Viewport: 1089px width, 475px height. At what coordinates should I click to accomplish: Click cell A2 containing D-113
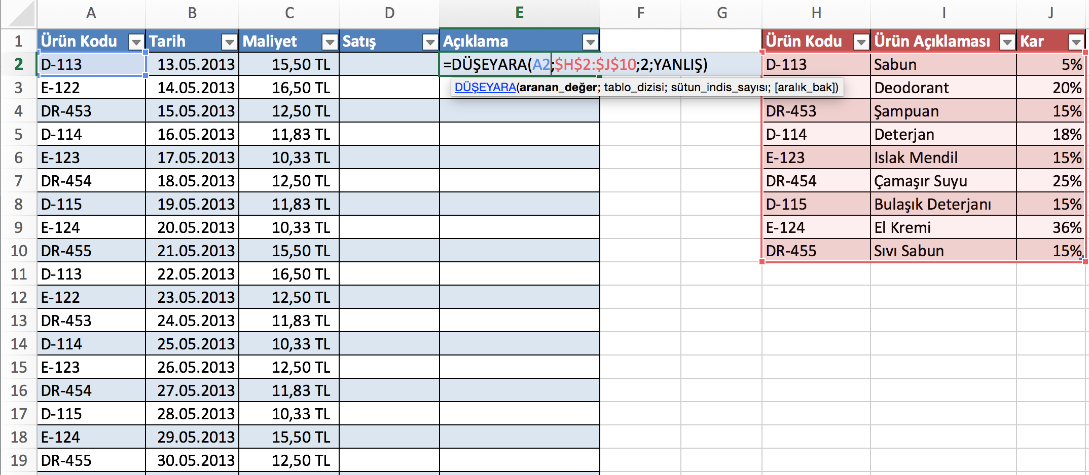tap(91, 64)
